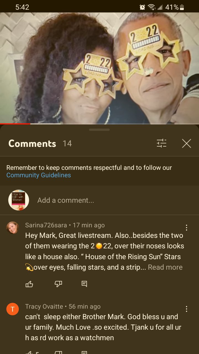199x354 pixels.
Task: Select Sarina726sara username text
Action: click(46, 225)
